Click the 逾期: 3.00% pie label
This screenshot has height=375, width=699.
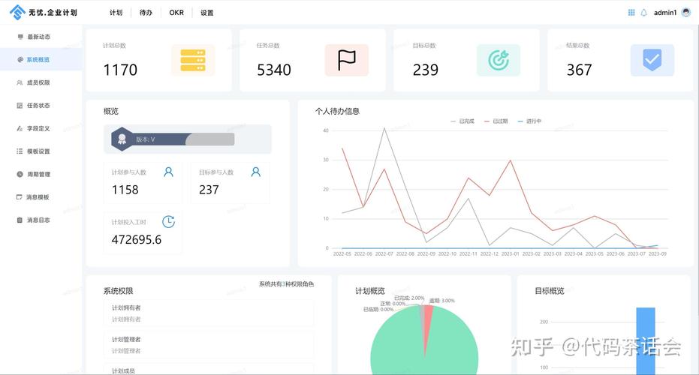tap(441, 301)
